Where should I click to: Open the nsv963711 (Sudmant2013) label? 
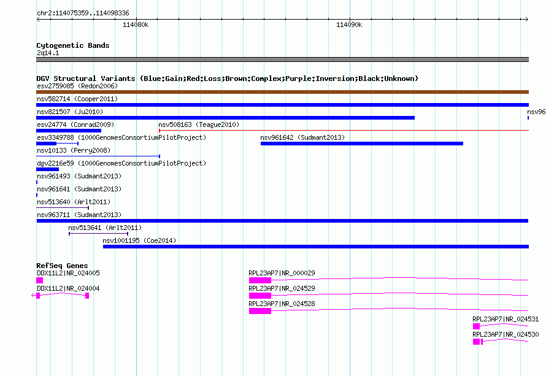tap(79, 215)
